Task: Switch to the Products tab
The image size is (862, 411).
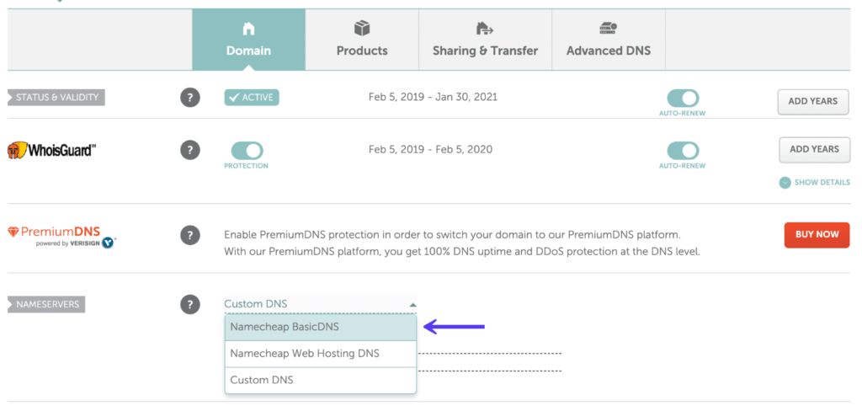Action: [x=362, y=50]
